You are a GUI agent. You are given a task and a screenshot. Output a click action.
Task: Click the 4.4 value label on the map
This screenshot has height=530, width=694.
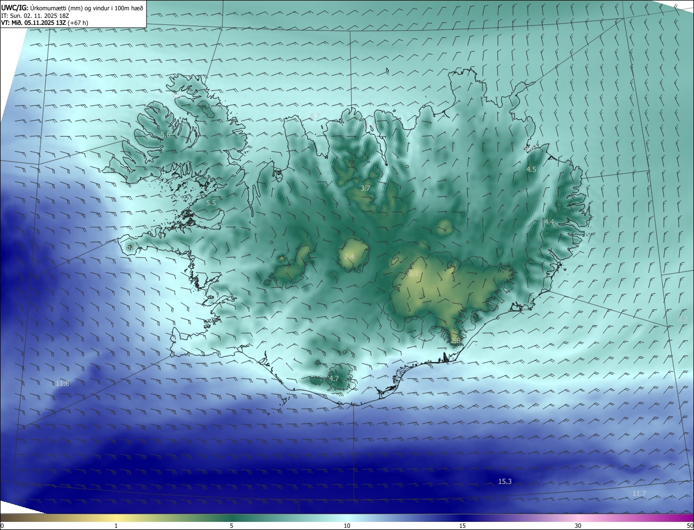coord(549,222)
